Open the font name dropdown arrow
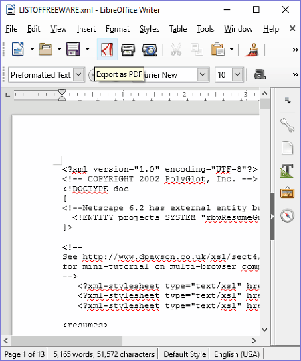The image size is (301, 361). pyautogui.click(x=203, y=74)
